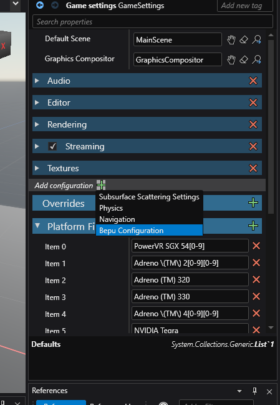Locate MainScene asset with magnifier icon
Screen dimensions: 280x405
[x=256, y=40]
